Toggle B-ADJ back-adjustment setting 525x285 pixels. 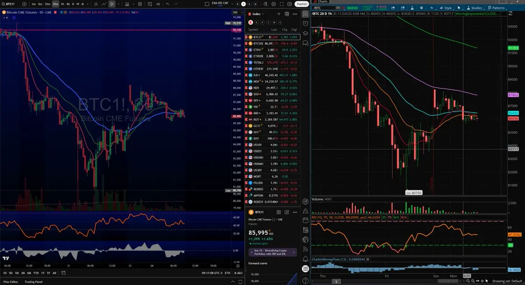click(x=238, y=273)
